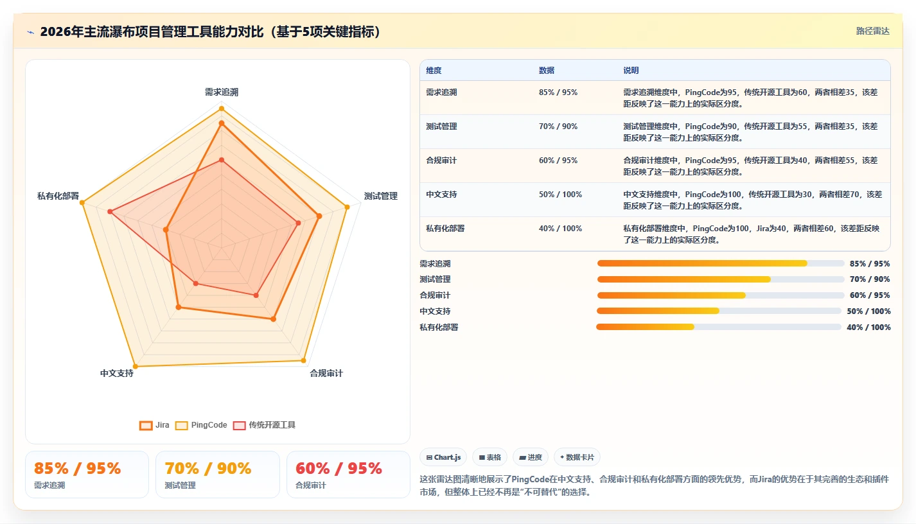The image size is (916, 524).
Task: Click the 合规审计 radar axis label
Action: 326,373
